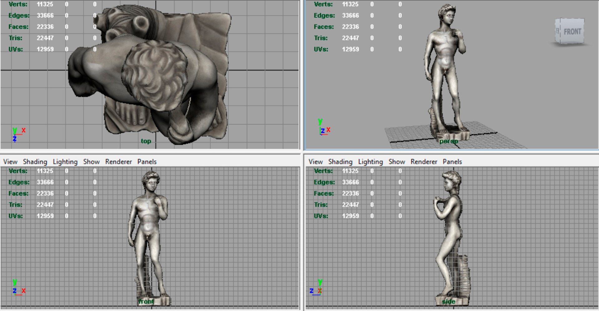Image resolution: width=599 pixels, height=311 pixels.
Task: Click the 'persp' camera label
Action: click(449, 141)
